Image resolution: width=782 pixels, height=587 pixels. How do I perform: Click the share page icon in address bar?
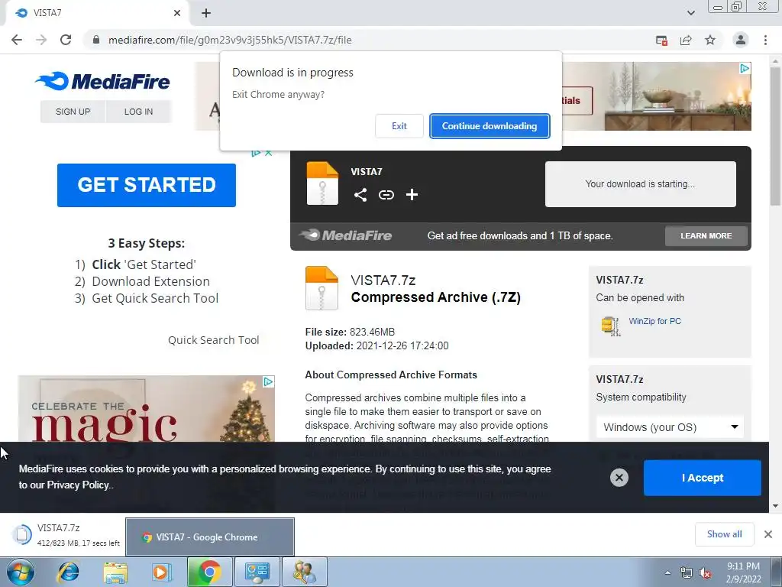[x=686, y=41]
